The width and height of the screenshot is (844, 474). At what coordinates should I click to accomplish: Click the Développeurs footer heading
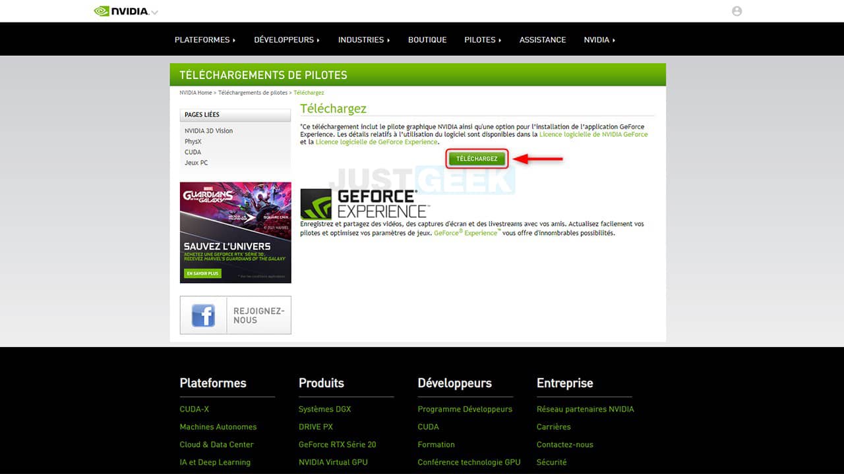click(454, 383)
